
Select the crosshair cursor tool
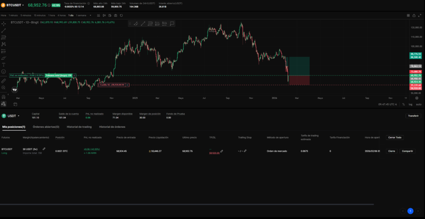(4, 24)
